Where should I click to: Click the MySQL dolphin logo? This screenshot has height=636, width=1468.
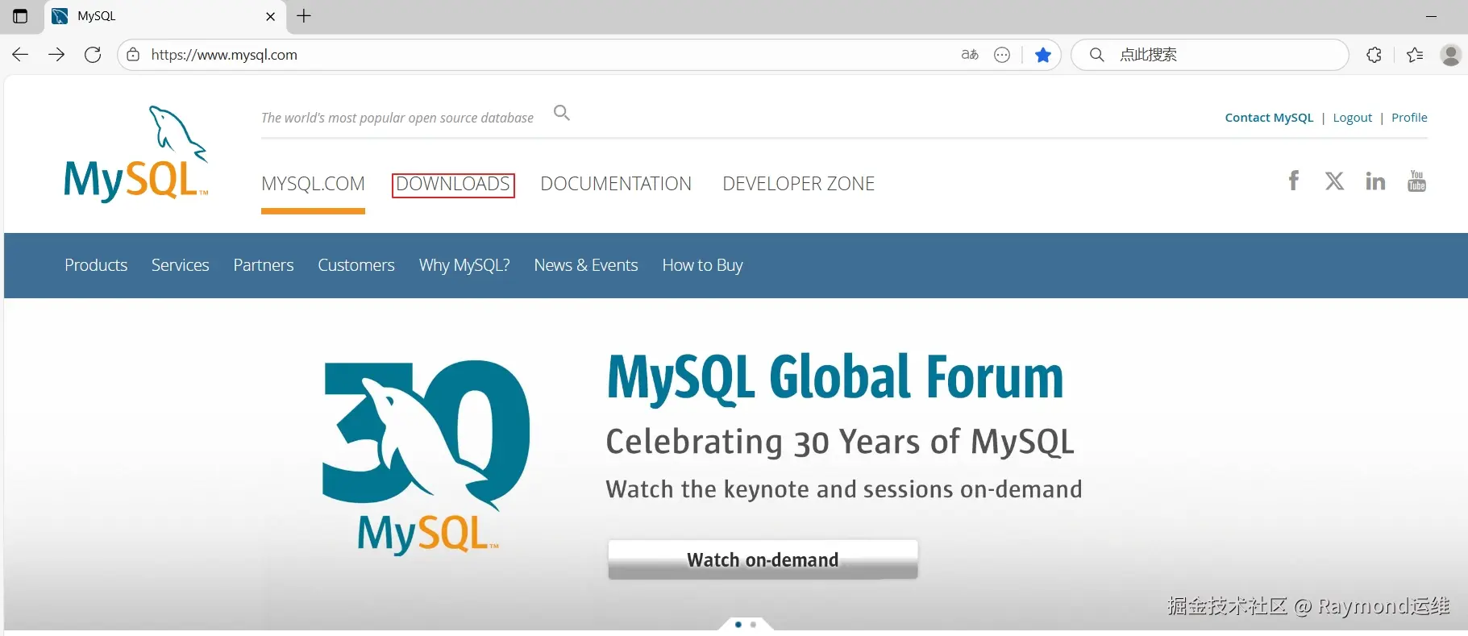point(135,153)
